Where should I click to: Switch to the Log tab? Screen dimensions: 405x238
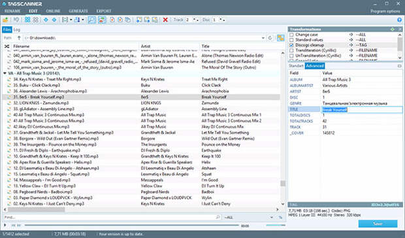click(17, 29)
